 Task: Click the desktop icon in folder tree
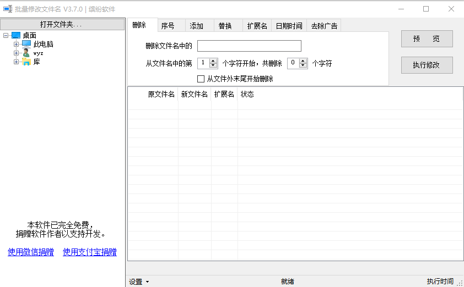16,35
